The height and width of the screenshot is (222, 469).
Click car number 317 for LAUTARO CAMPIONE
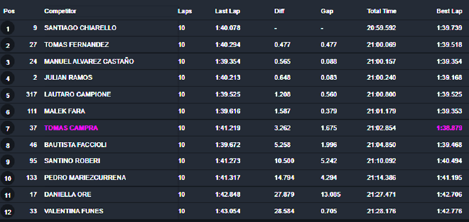[x=31, y=95]
